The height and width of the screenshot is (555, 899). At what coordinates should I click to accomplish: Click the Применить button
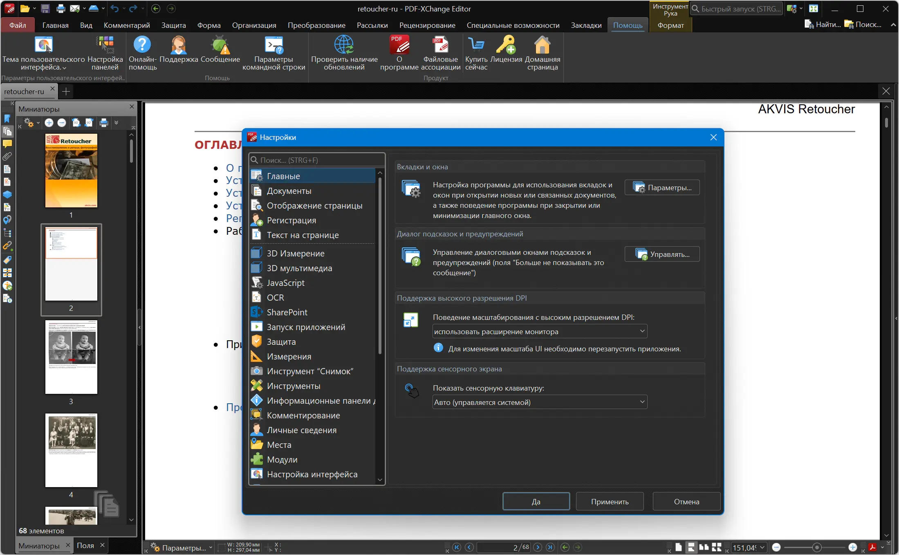tap(610, 501)
